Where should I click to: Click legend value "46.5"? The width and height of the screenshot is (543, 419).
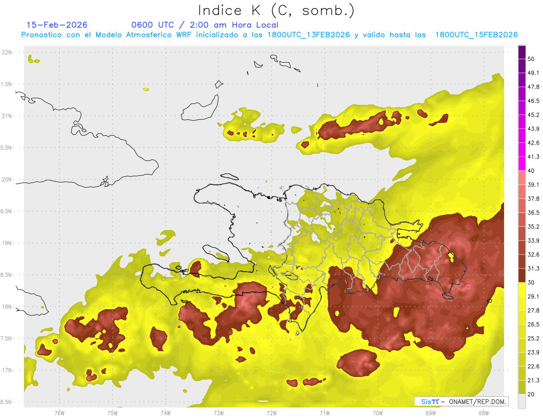tap(533, 101)
